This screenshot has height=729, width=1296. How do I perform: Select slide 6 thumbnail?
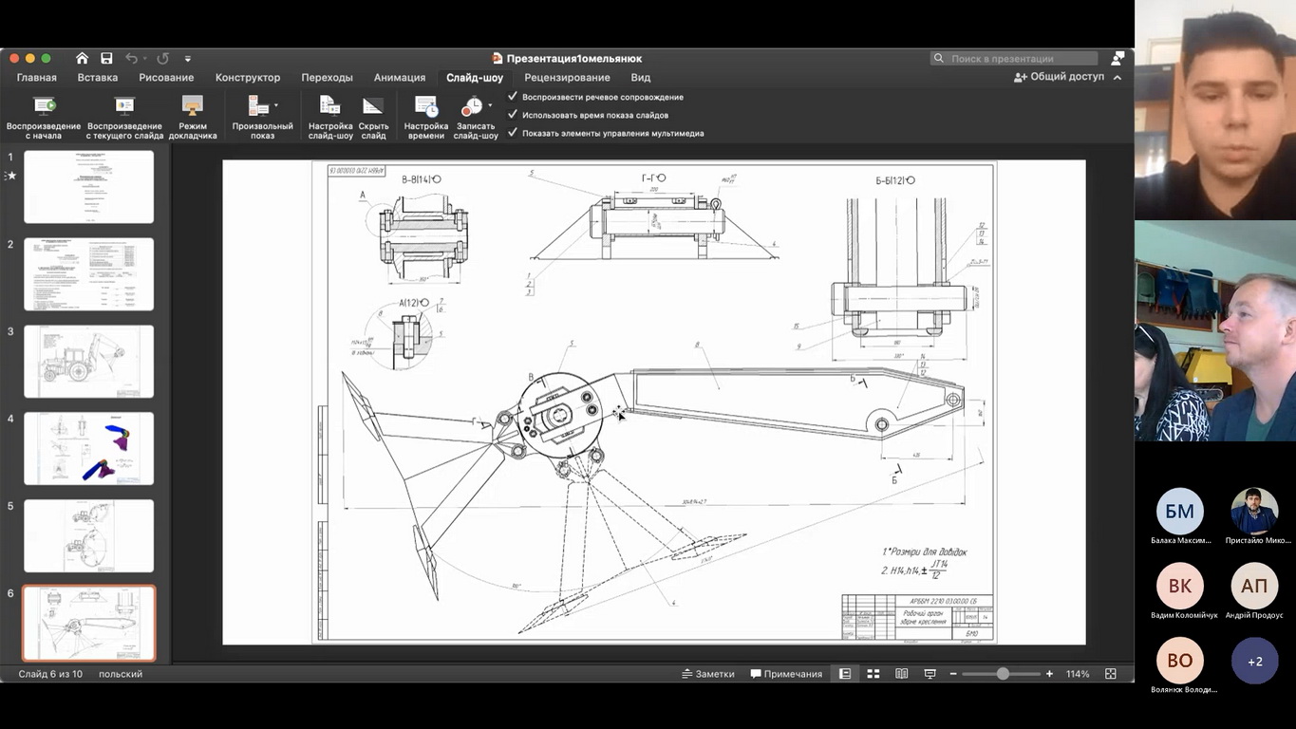tap(88, 623)
